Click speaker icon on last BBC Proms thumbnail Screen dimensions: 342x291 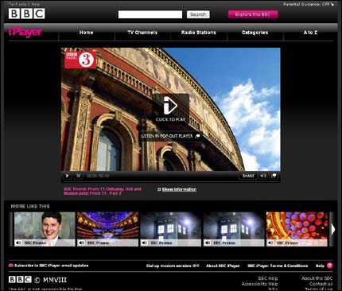pyautogui.click(x=270, y=242)
